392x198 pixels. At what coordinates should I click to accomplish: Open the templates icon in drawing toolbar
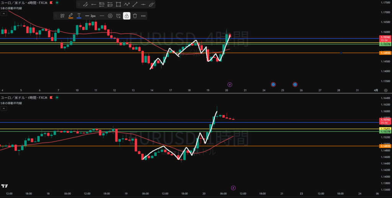point(62,16)
